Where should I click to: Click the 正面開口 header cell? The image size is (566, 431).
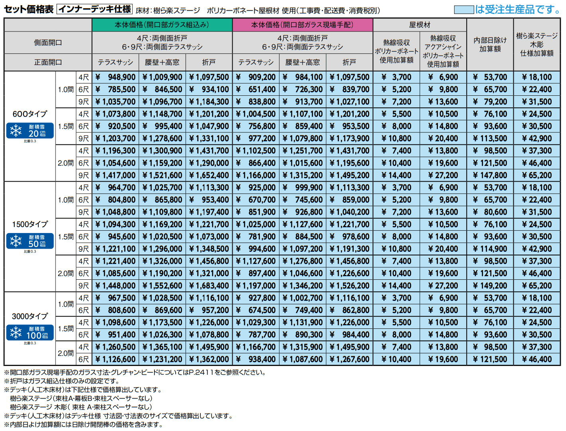point(48,62)
